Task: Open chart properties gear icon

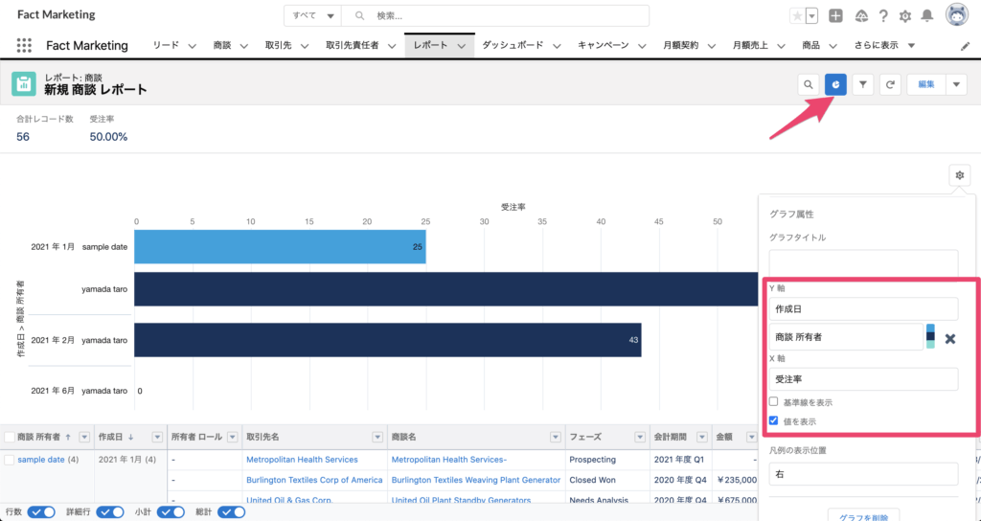Action: pos(961,175)
